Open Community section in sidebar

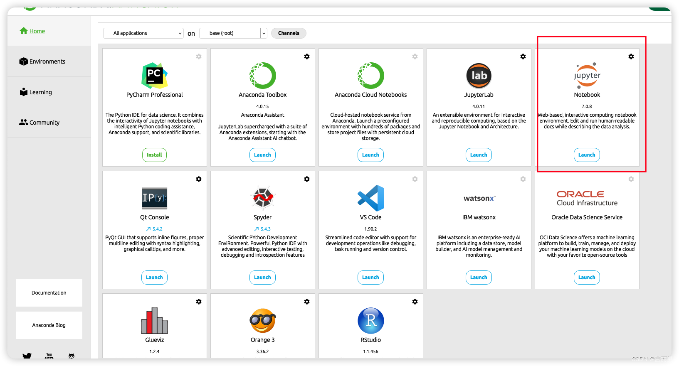tap(40, 123)
